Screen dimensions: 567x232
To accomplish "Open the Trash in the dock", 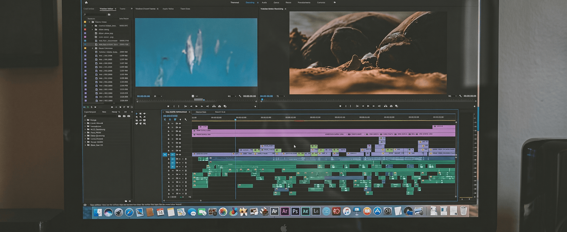I will click(464, 211).
